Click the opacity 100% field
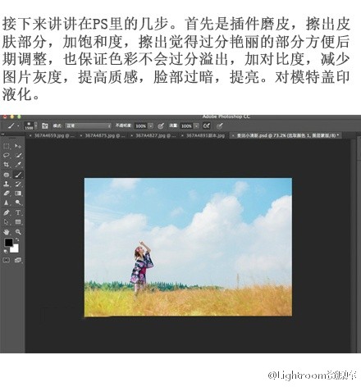This screenshot has height=387, width=361. click(x=141, y=126)
